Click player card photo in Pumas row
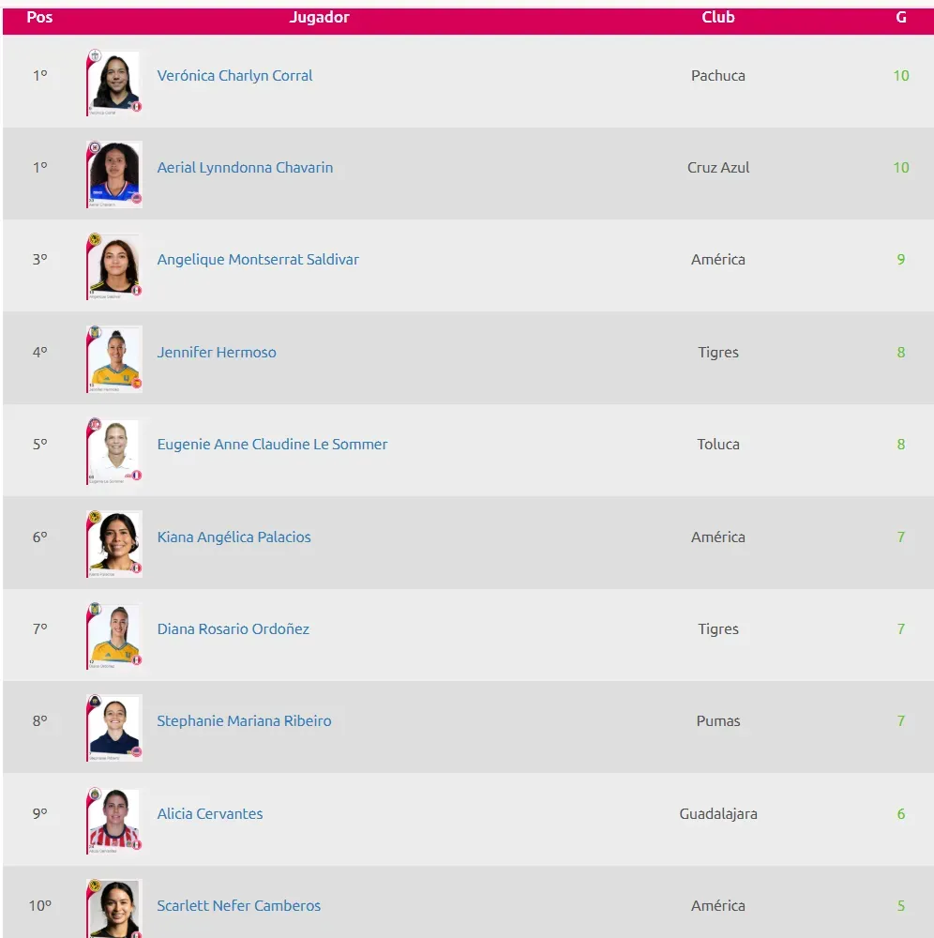The image size is (934, 938). pyautogui.click(x=114, y=727)
